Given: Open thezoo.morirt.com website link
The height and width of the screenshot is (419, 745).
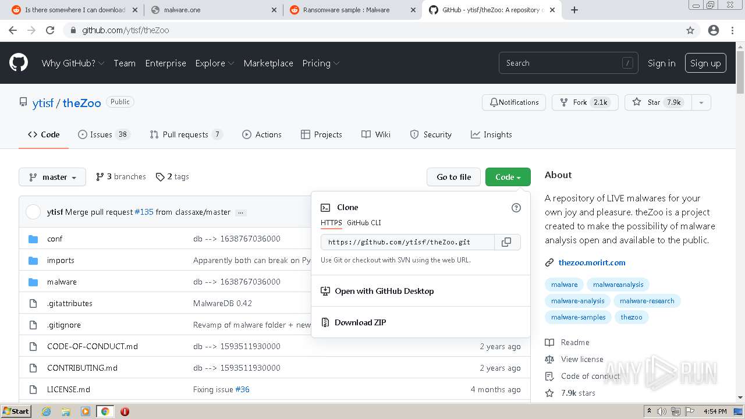Looking at the screenshot, I should point(592,262).
